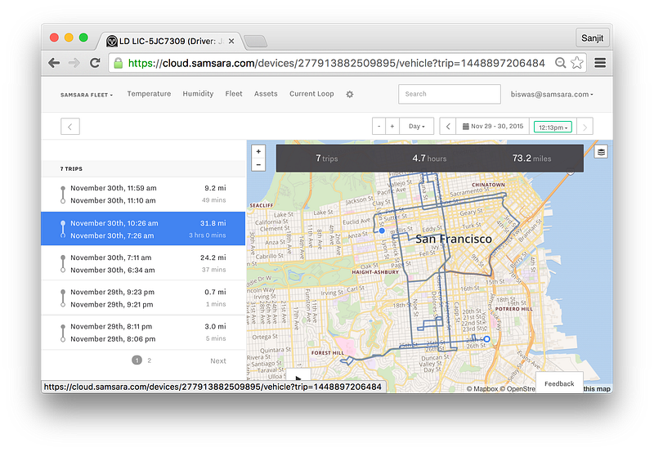Go to next time arrow

pos(585,127)
